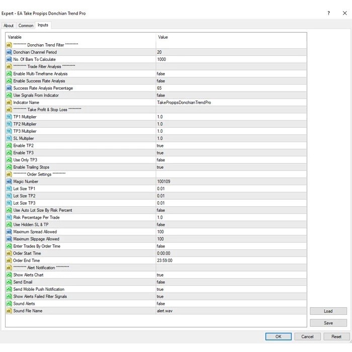This screenshot has width=352, height=352.
Task: Click the icon next to Lot Size TP1
Action: coord(9,189)
